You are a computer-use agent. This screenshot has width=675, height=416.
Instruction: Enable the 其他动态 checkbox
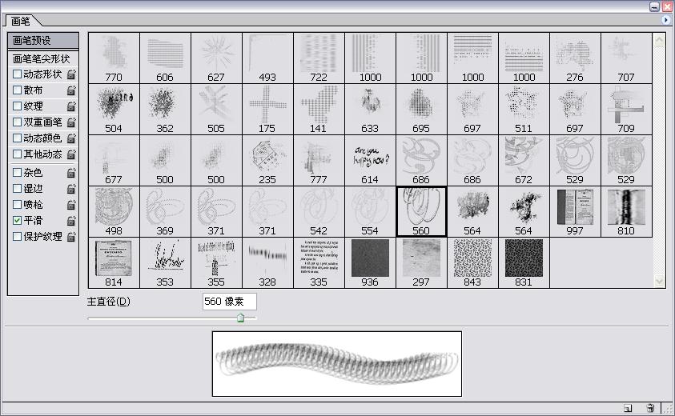coord(18,154)
